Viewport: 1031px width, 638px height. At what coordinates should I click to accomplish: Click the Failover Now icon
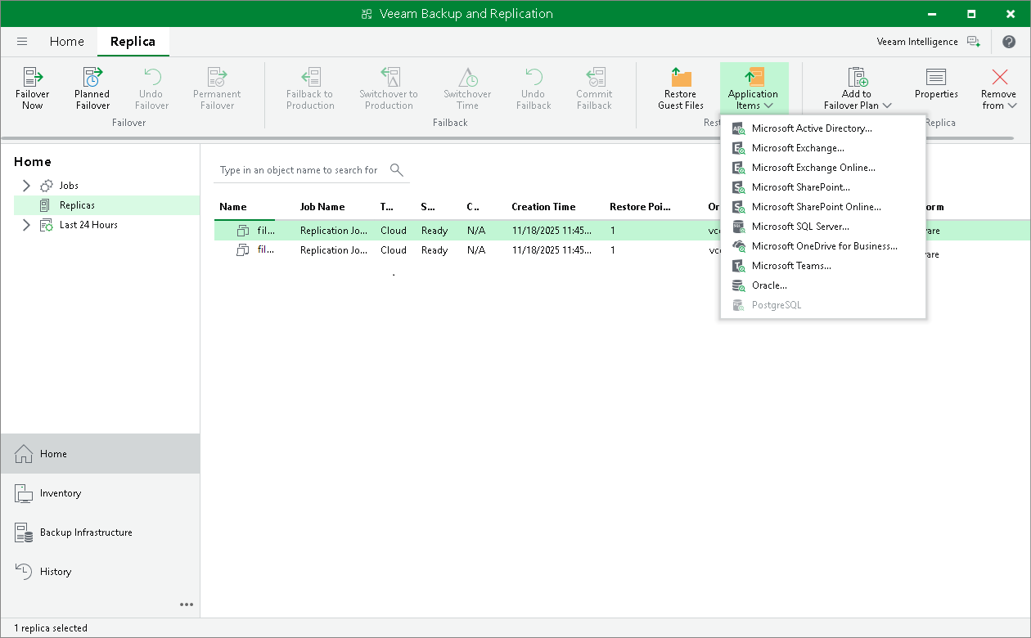click(x=33, y=78)
